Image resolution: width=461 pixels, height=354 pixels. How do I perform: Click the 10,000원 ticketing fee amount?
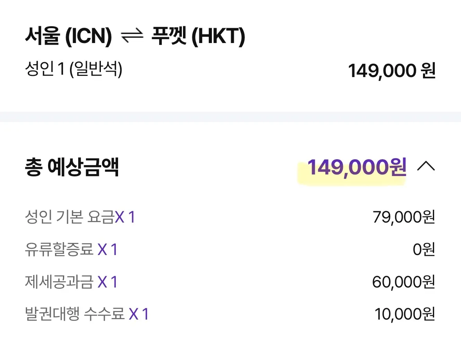pyautogui.click(x=405, y=314)
